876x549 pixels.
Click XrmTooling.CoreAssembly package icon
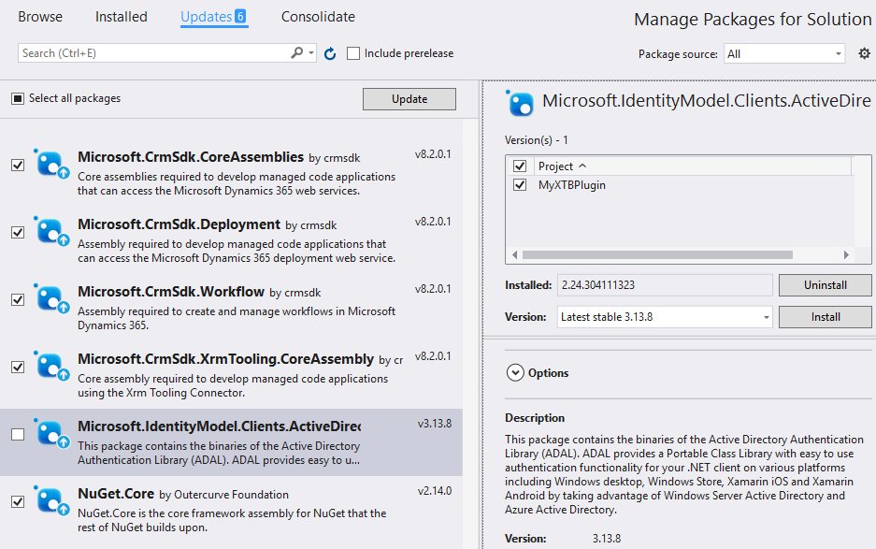point(52,367)
